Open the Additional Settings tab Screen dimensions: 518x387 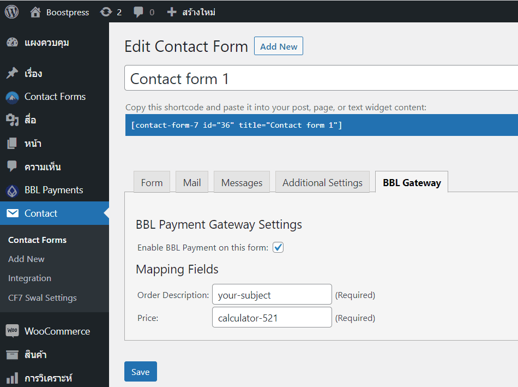[x=322, y=182]
